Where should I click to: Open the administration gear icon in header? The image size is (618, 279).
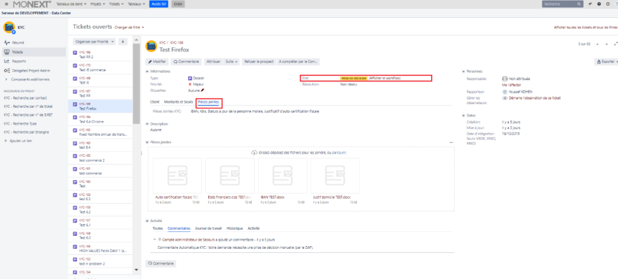coord(606,3)
